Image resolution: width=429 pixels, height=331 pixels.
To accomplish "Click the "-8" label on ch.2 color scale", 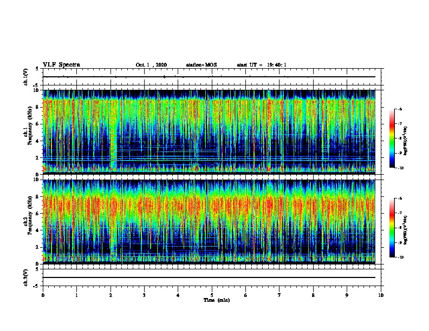I will [x=400, y=228].
